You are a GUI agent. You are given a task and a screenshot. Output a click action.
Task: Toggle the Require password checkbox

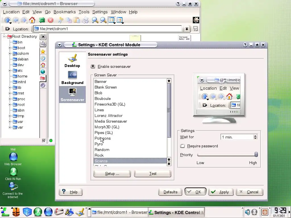coord(182,146)
